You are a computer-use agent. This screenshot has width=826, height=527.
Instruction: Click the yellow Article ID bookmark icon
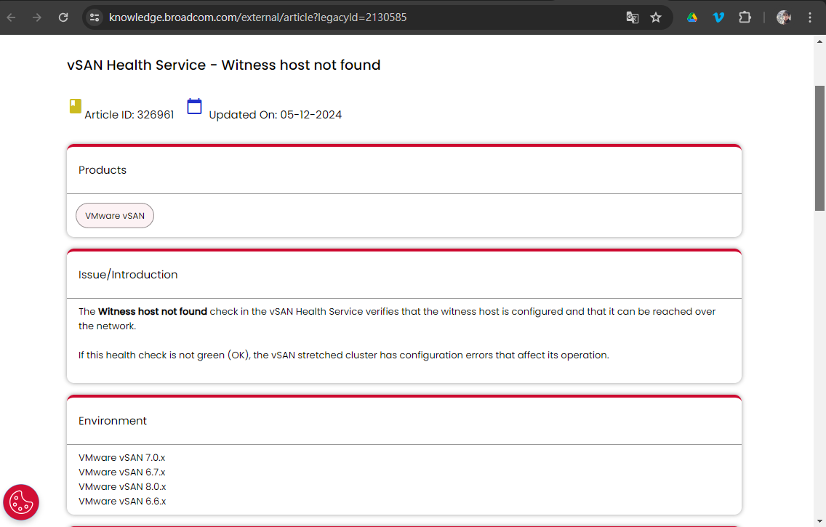[76, 106]
